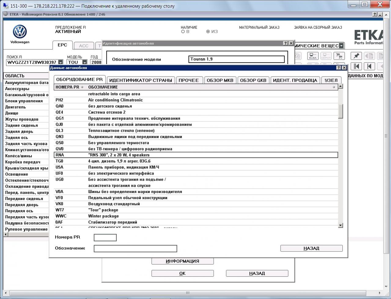This screenshot has height=299, width=391.
Task: Click the ИНФОРМАЦИЯ button
Action: (183, 261)
